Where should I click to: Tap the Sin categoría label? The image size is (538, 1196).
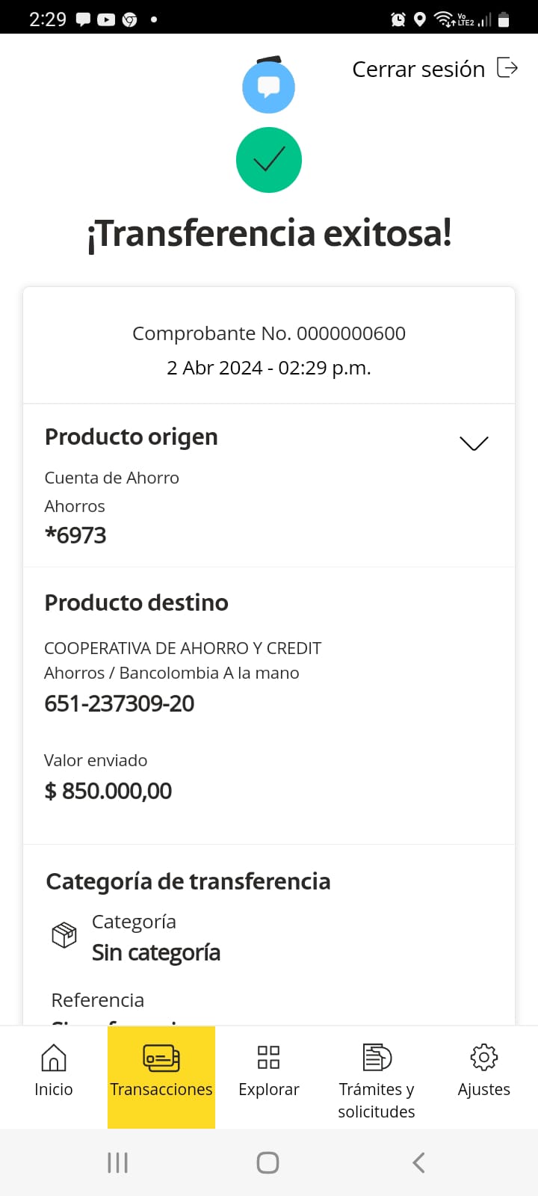coord(156,953)
